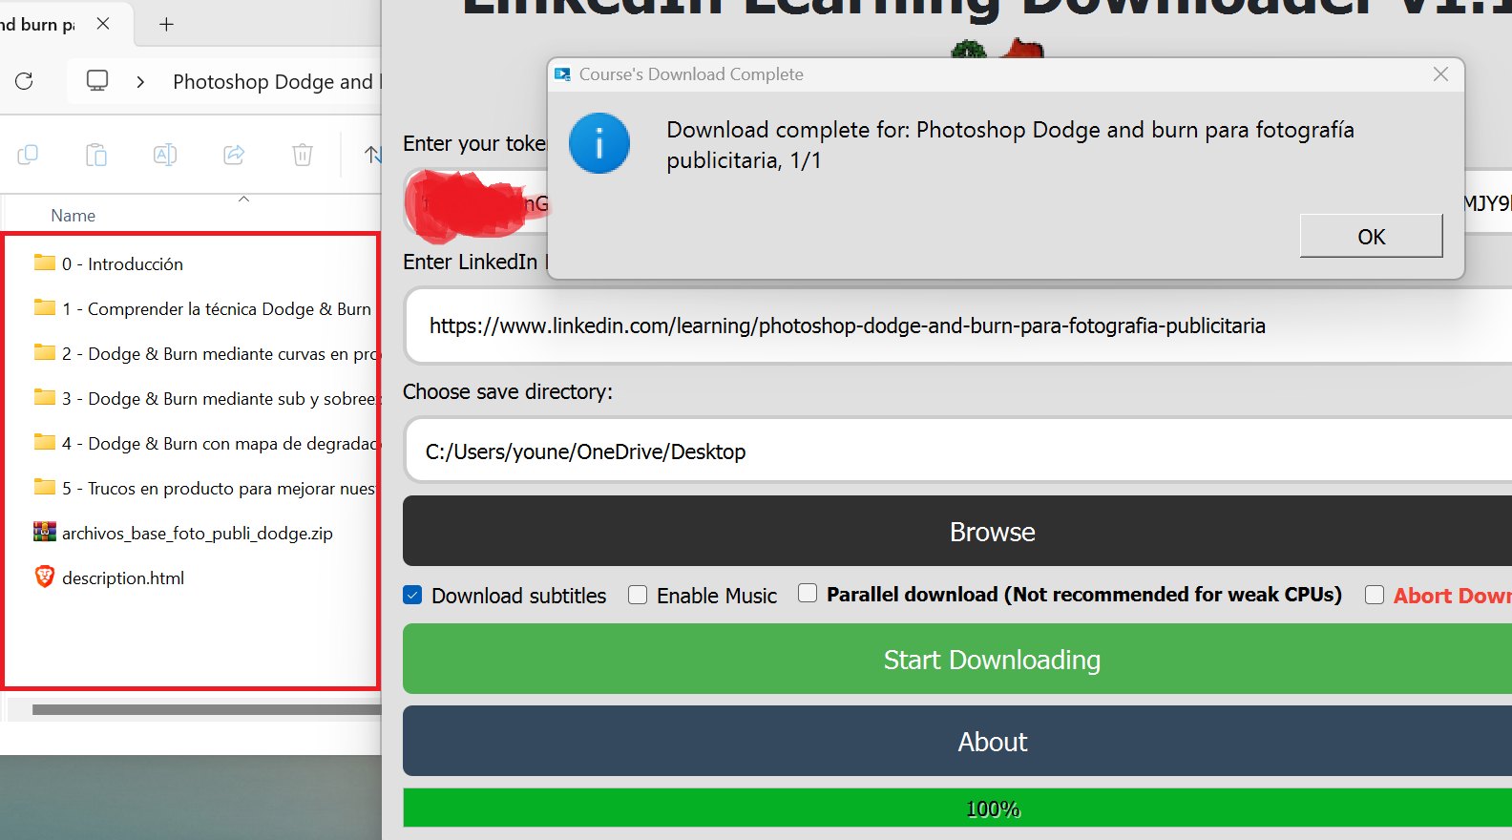The image size is (1512, 840).
Task: Click the horizontal scrollbar in File Explorer
Action: 206,709
